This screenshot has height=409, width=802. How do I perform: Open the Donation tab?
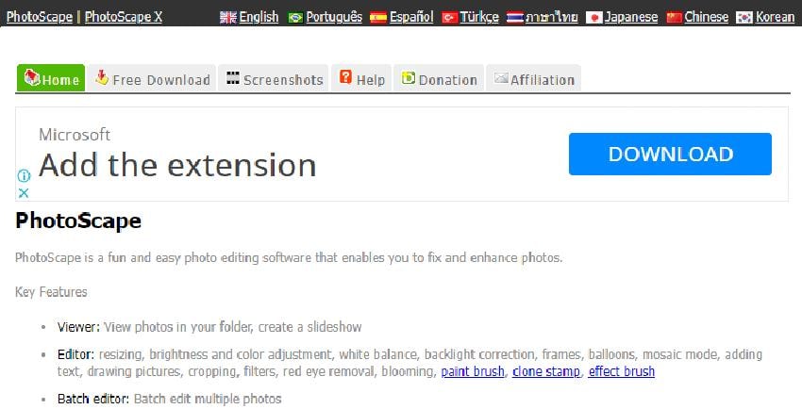[439, 78]
